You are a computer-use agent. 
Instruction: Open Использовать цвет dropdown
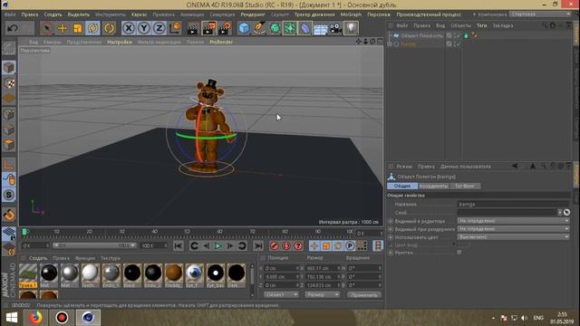[513, 237]
